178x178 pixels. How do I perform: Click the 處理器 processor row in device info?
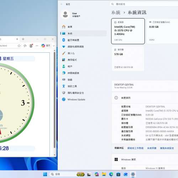[150, 111]
